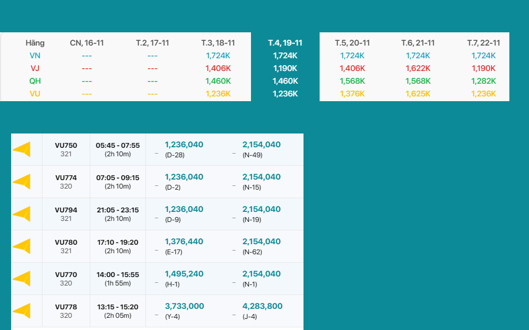The width and height of the screenshot is (529, 330).
Task: Select the T.6, 21-11 date header
Action: [x=418, y=43]
